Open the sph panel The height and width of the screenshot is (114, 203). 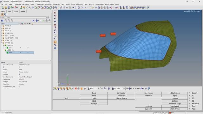coord(66,98)
